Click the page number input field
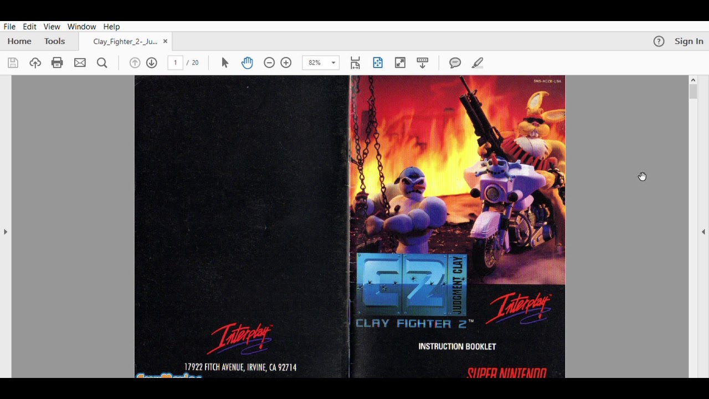The height and width of the screenshot is (399, 709). [175, 63]
